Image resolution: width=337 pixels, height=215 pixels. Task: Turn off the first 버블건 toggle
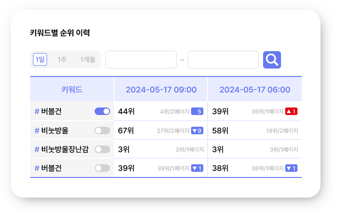tap(102, 111)
